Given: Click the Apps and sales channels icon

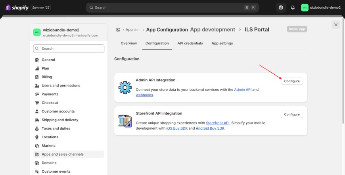Looking at the screenshot, I should pos(37,154).
